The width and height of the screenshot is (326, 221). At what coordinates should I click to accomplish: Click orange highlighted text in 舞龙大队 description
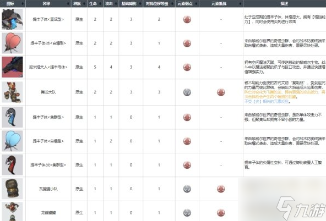coord(285,95)
